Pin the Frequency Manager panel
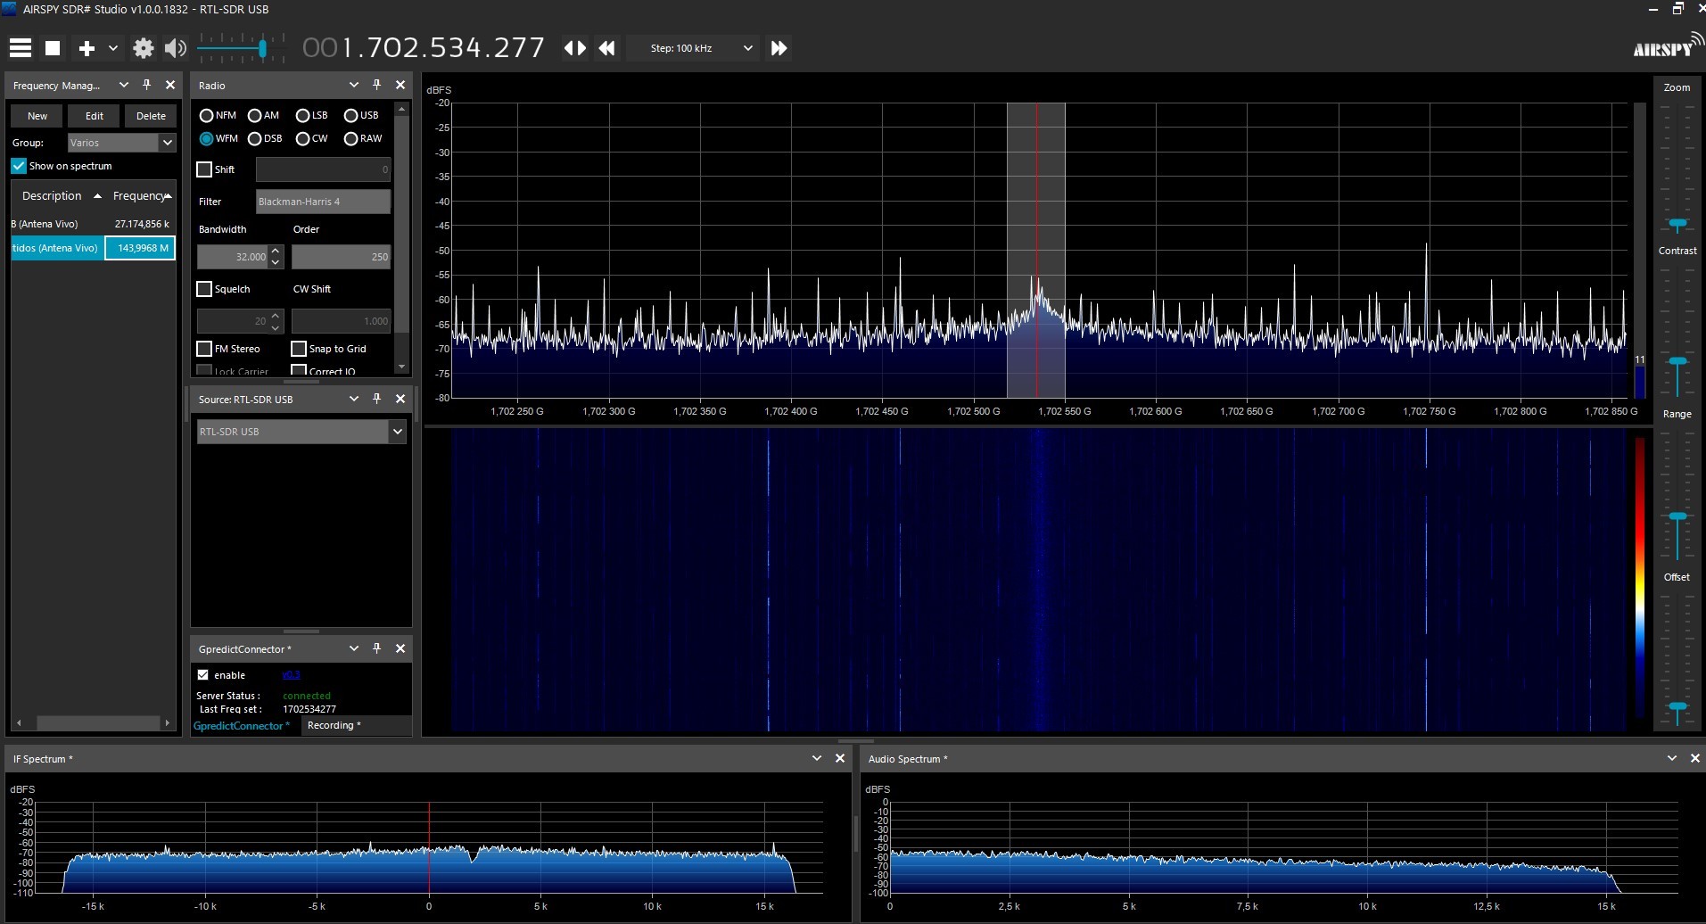The height and width of the screenshot is (924, 1706). 147,85
